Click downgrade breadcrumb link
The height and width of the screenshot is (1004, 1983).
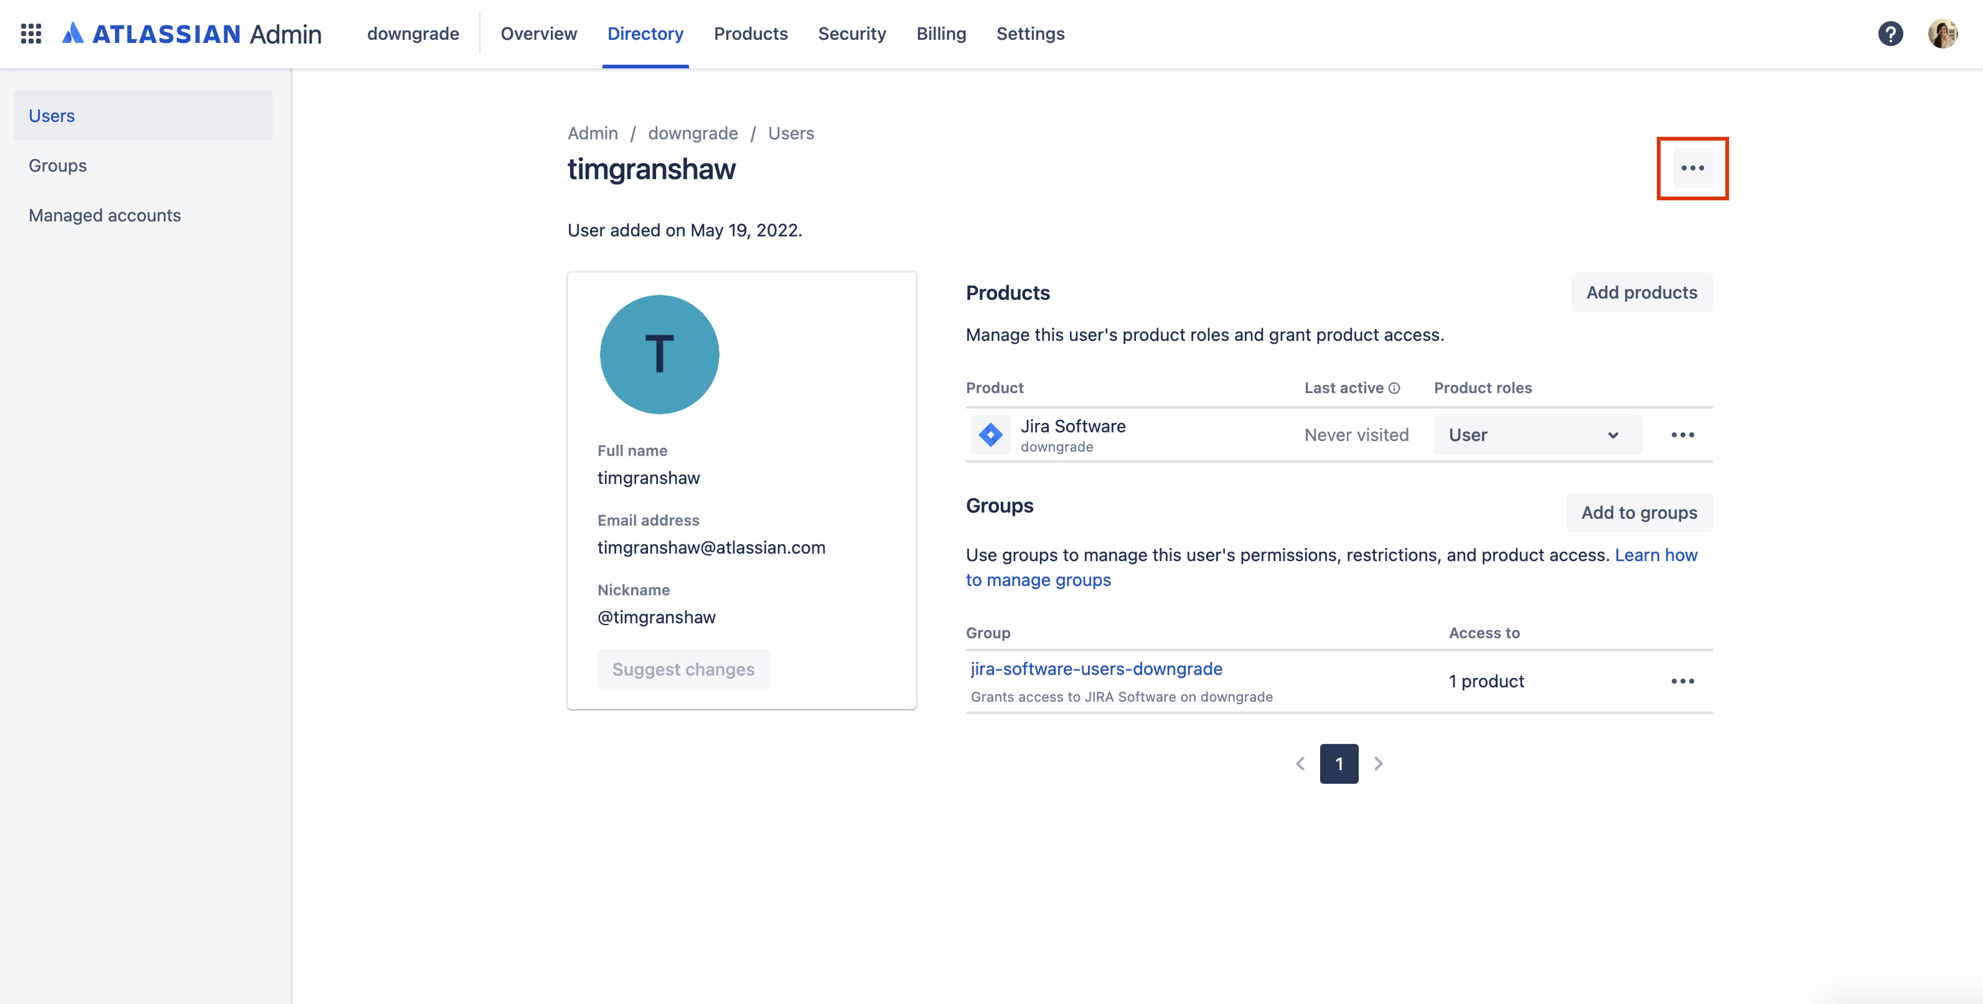(x=692, y=133)
